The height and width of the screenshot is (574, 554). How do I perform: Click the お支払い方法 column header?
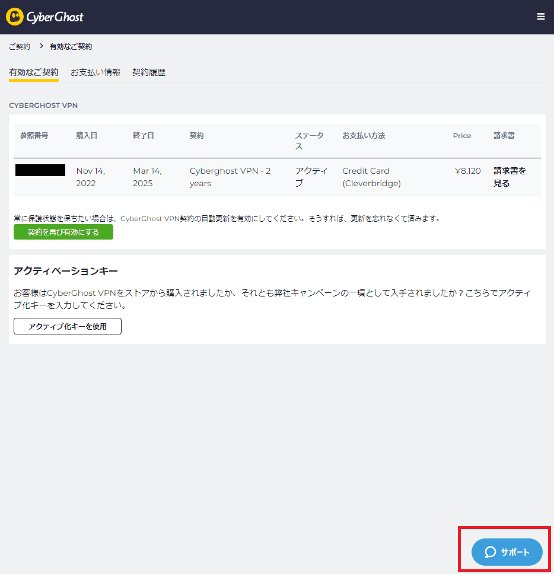tap(364, 135)
